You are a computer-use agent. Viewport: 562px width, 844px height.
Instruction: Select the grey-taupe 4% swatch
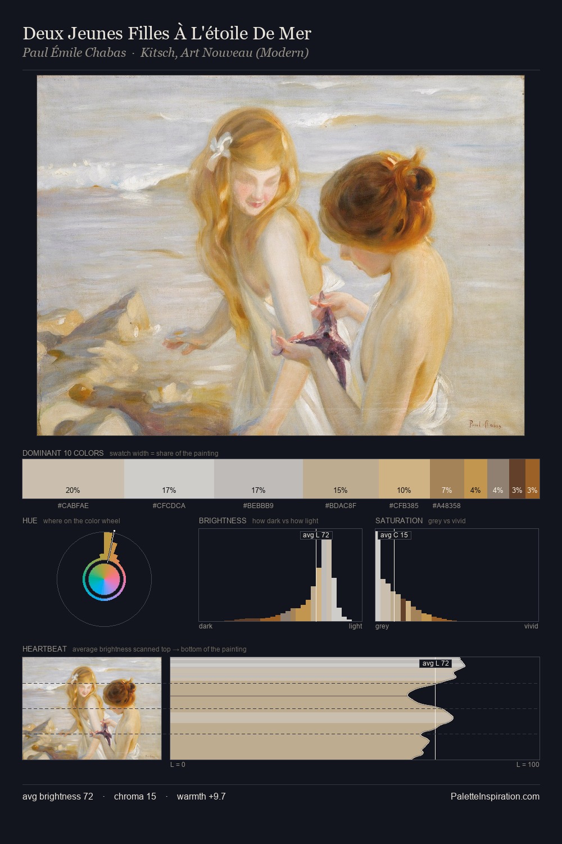coord(498,479)
